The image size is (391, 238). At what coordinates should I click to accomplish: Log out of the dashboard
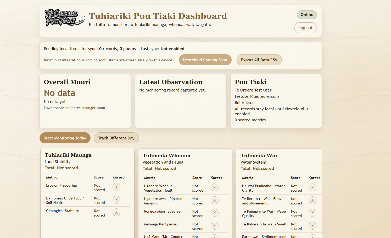coord(305,28)
